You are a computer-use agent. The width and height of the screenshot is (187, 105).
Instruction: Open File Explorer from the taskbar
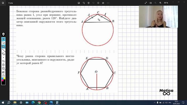(15, 102)
